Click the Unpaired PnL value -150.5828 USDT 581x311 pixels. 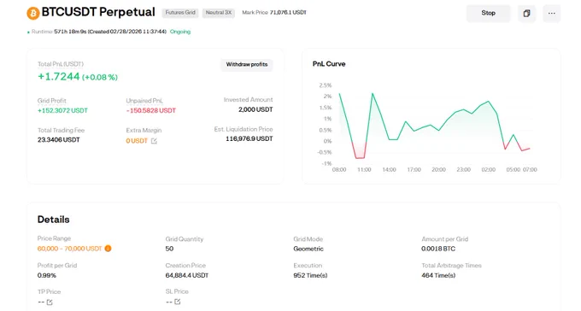(151, 110)
